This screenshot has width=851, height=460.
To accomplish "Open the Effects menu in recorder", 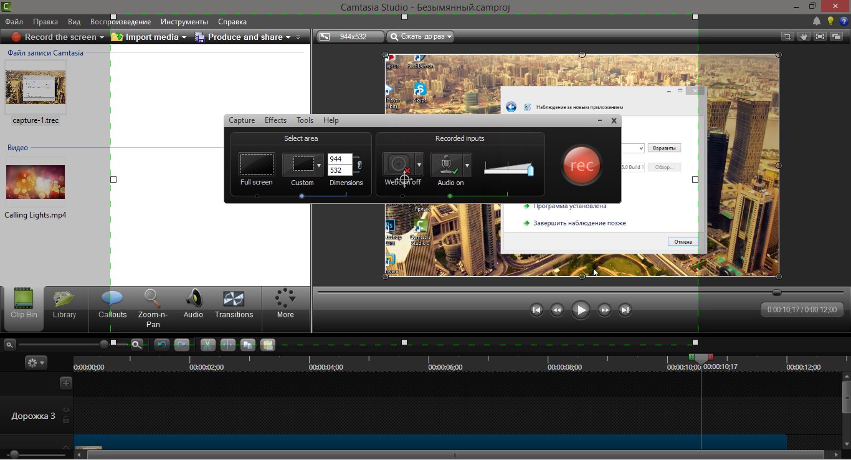I will click(x=275, y=120).
